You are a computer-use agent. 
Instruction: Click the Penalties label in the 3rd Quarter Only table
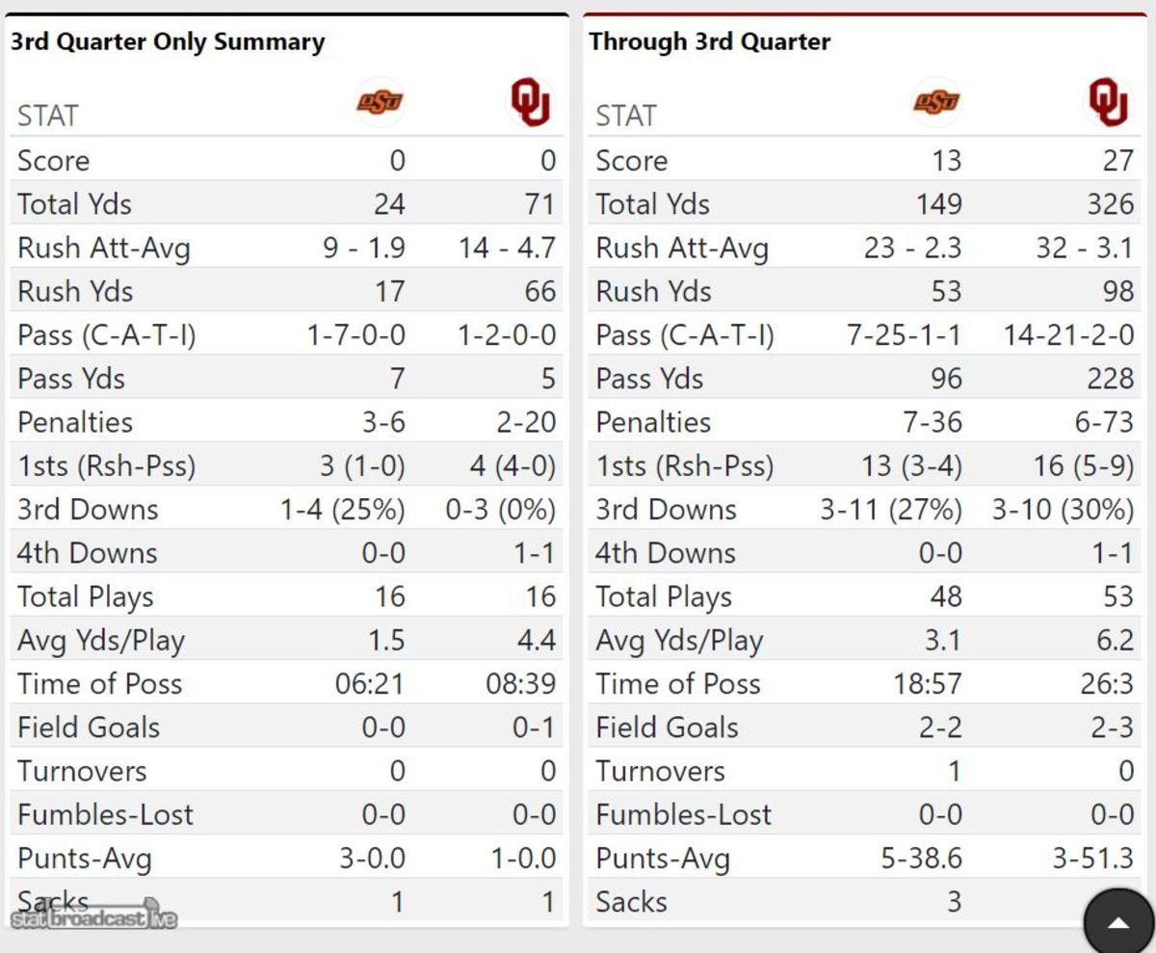point(75,422)
